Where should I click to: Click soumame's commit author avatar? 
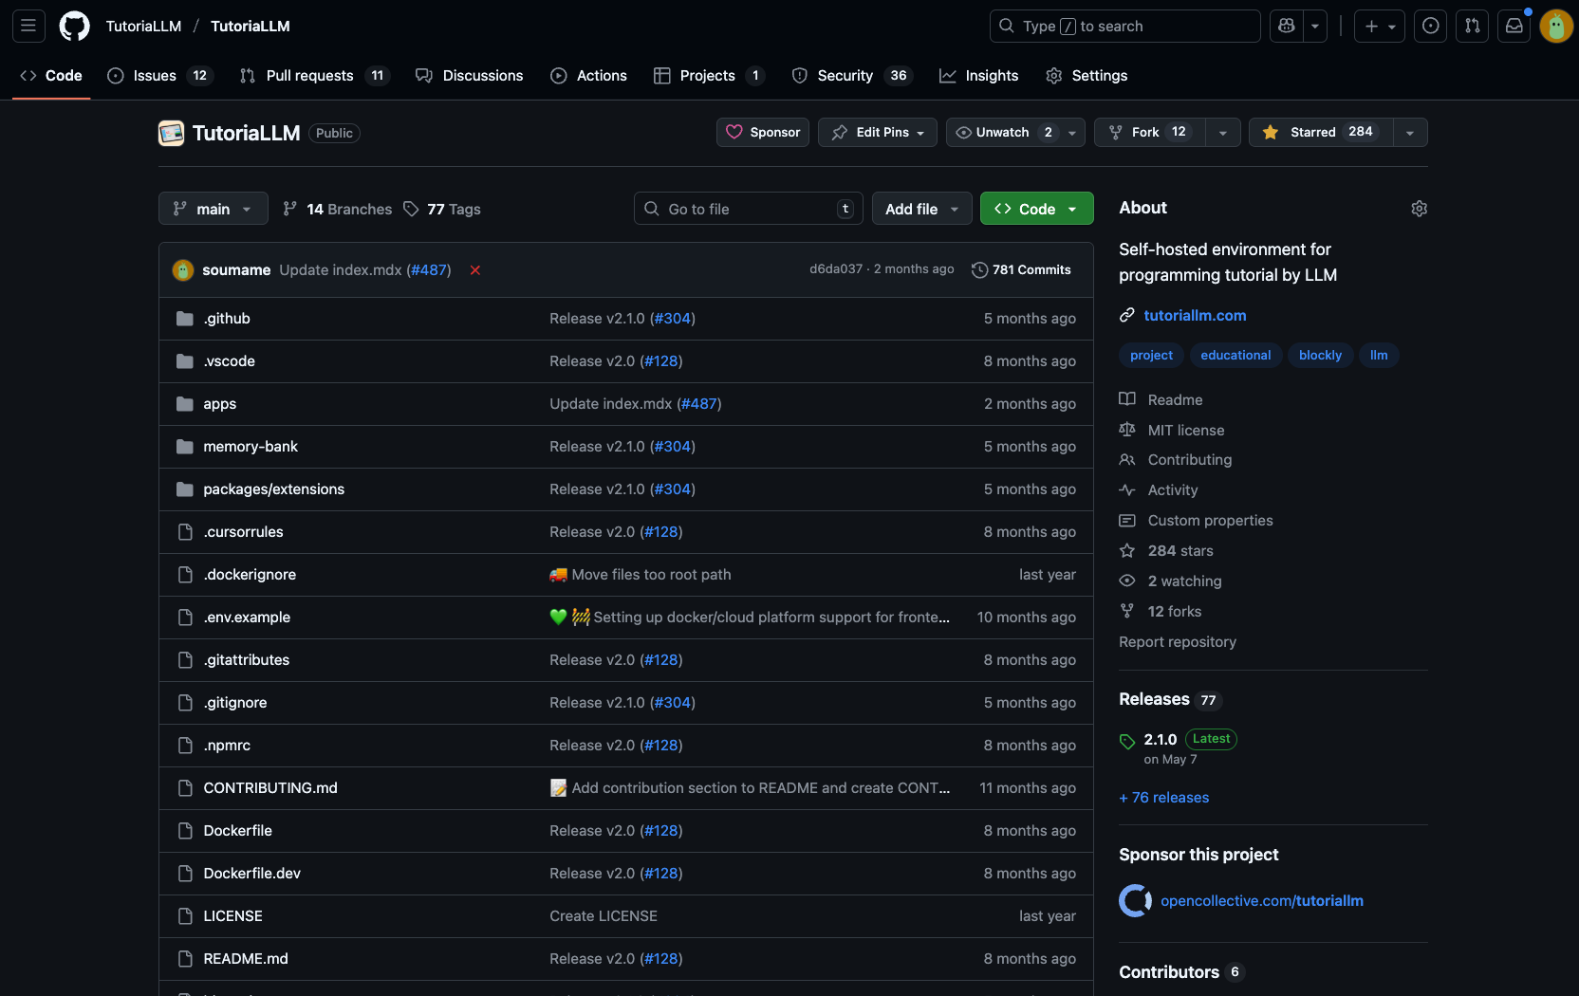coord(183,270)
